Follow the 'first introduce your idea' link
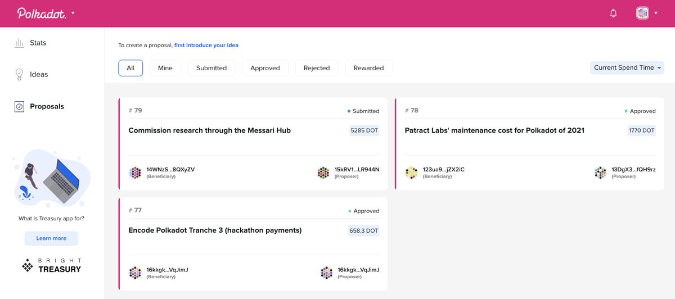This screenshot has width=675, height=299. 206,45
